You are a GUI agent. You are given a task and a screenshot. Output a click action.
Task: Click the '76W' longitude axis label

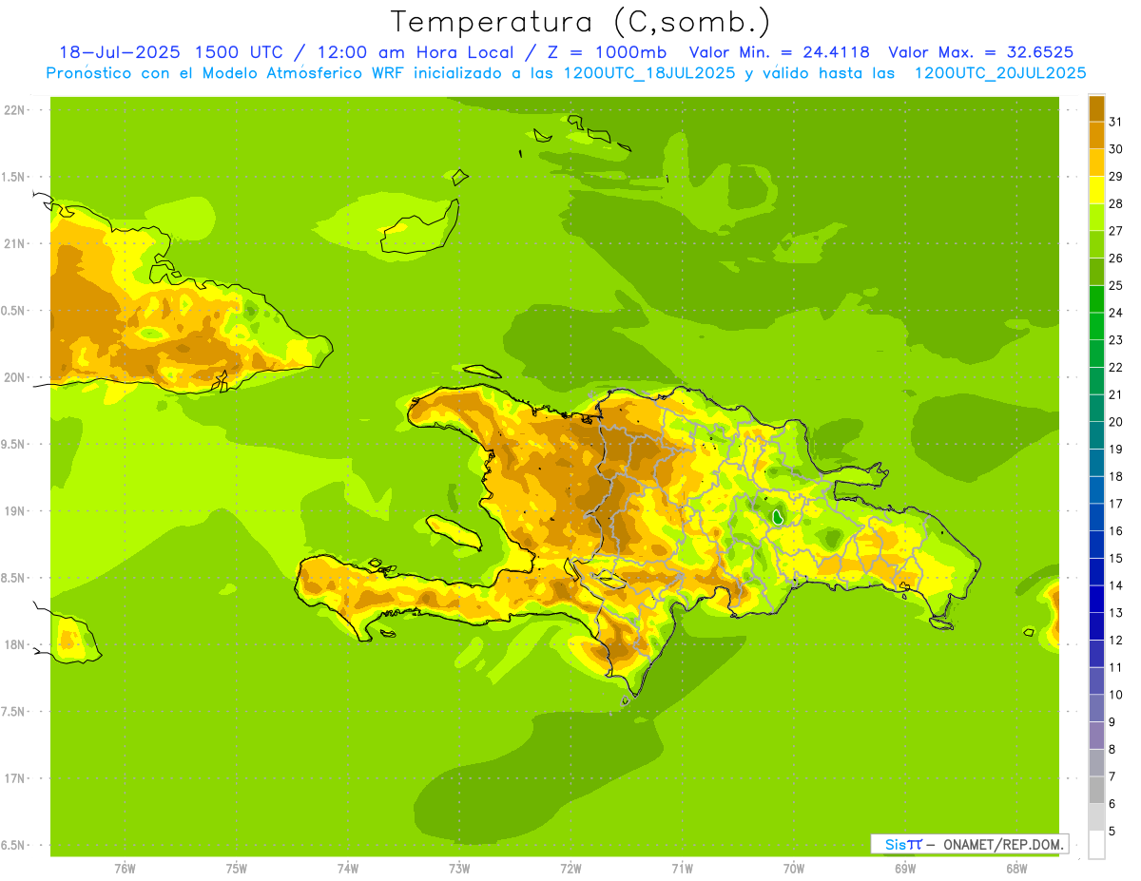pyautogui.click(x=125, y=868)
